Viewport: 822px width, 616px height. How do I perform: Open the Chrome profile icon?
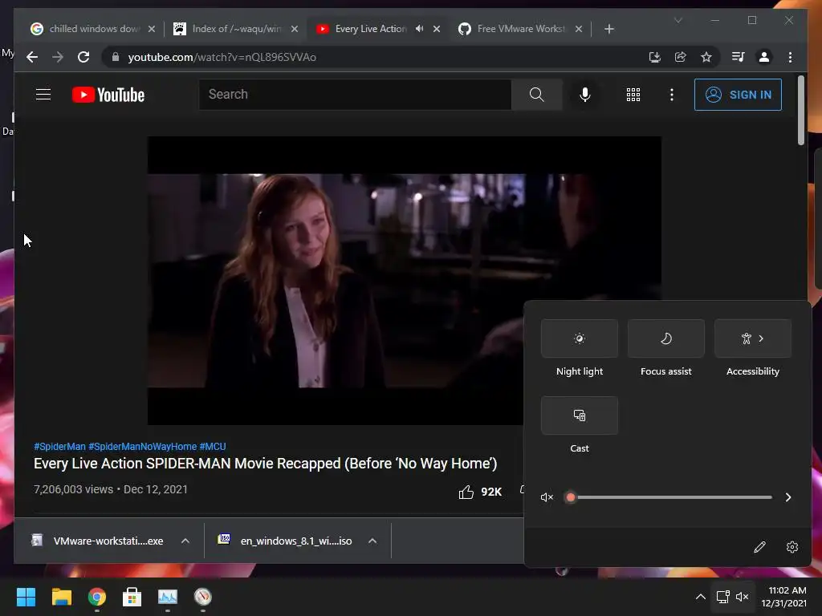pos(764,57)
